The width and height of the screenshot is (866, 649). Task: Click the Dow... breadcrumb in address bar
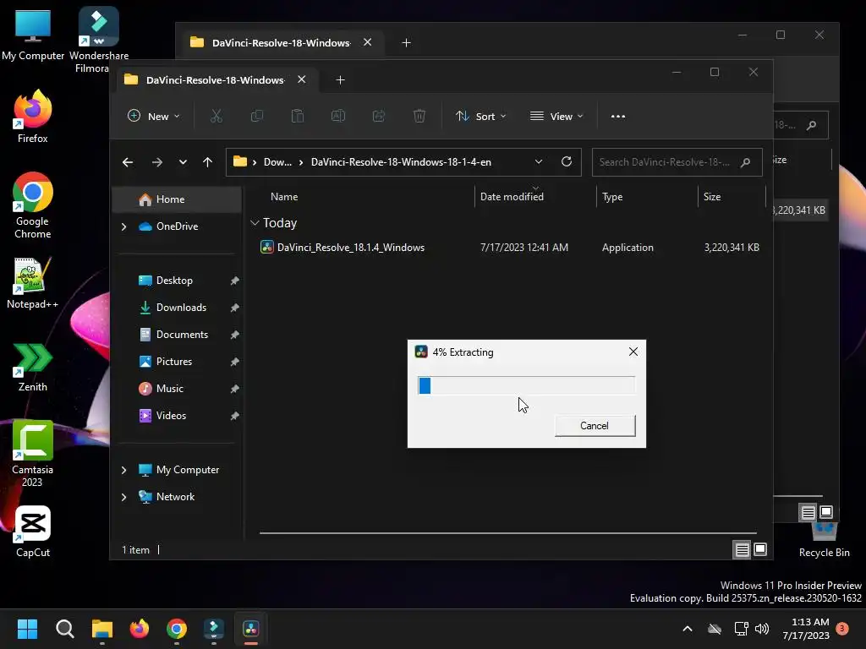(x=277, y=162)
